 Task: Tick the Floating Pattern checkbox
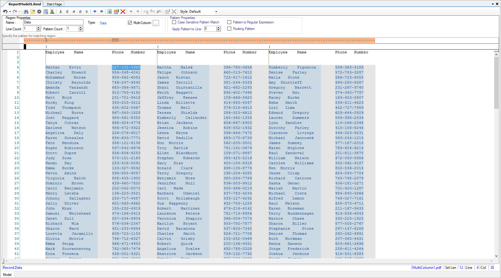(229, 29)
